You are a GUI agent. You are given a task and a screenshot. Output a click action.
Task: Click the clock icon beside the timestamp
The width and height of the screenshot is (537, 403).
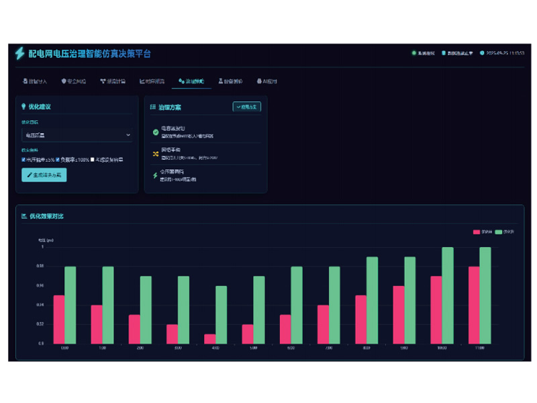(x=482, y=53)
